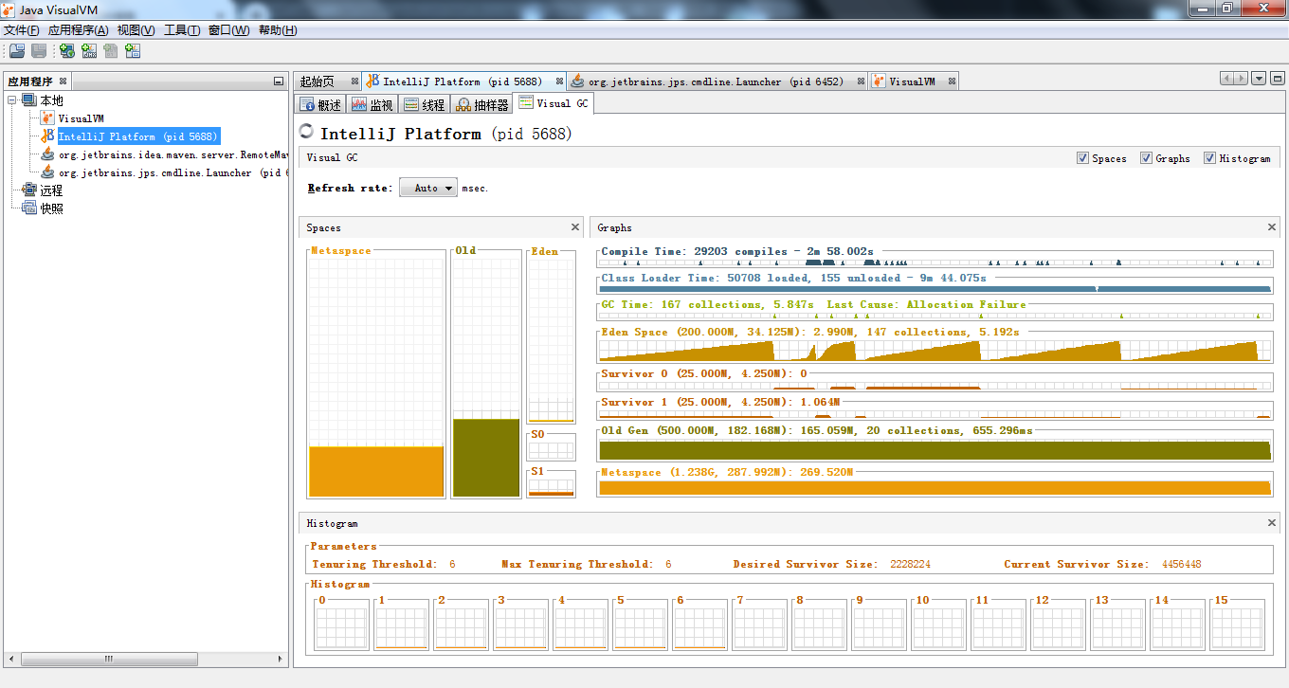1289x688 pixels.
Task: Click the Eden Space usage graph
Action: (x=935, y=350)
